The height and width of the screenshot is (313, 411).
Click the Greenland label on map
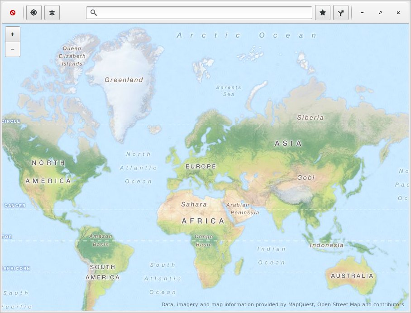(x=124, y=80)
